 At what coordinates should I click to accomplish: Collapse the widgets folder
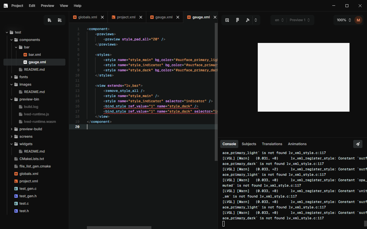click(x=11, y=144)
